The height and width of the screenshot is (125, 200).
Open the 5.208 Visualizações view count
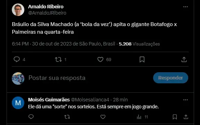click(139, 44)
